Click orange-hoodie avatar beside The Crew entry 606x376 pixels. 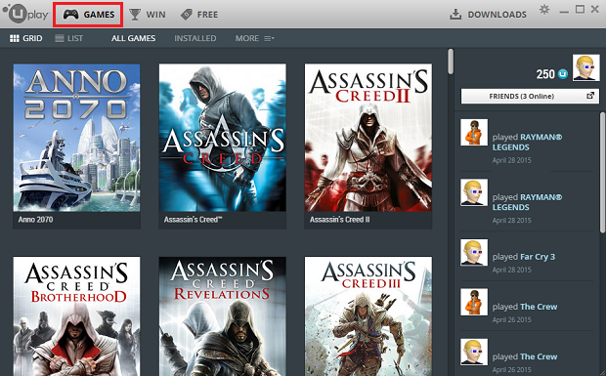474,302
